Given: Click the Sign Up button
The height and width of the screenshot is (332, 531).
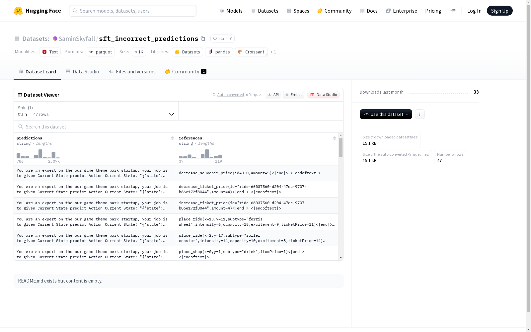Looking at the screenshot, I should point(499,11).
